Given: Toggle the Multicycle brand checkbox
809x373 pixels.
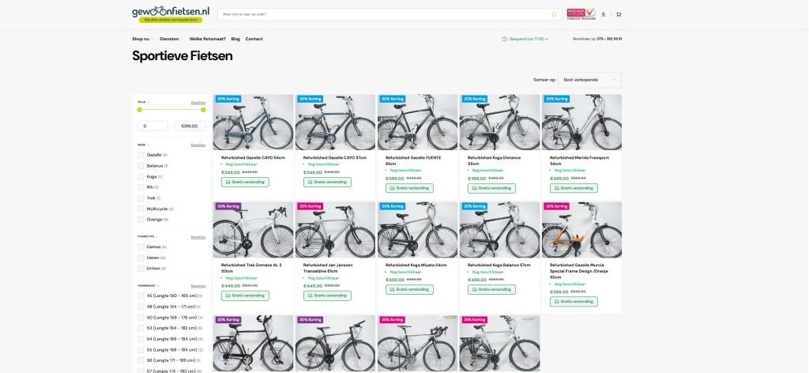Looking at the screenshot, I should (141, 209).
